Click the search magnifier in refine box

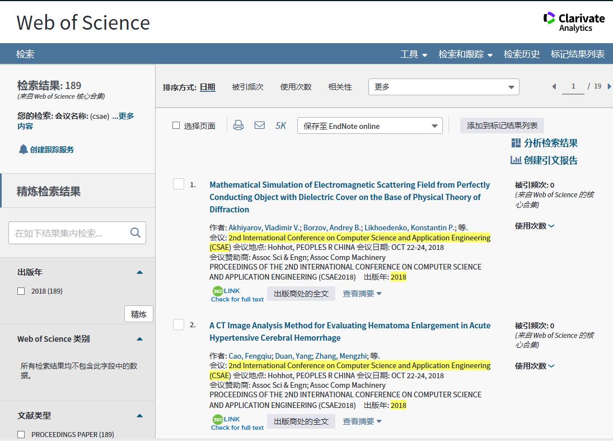(135, 233)
